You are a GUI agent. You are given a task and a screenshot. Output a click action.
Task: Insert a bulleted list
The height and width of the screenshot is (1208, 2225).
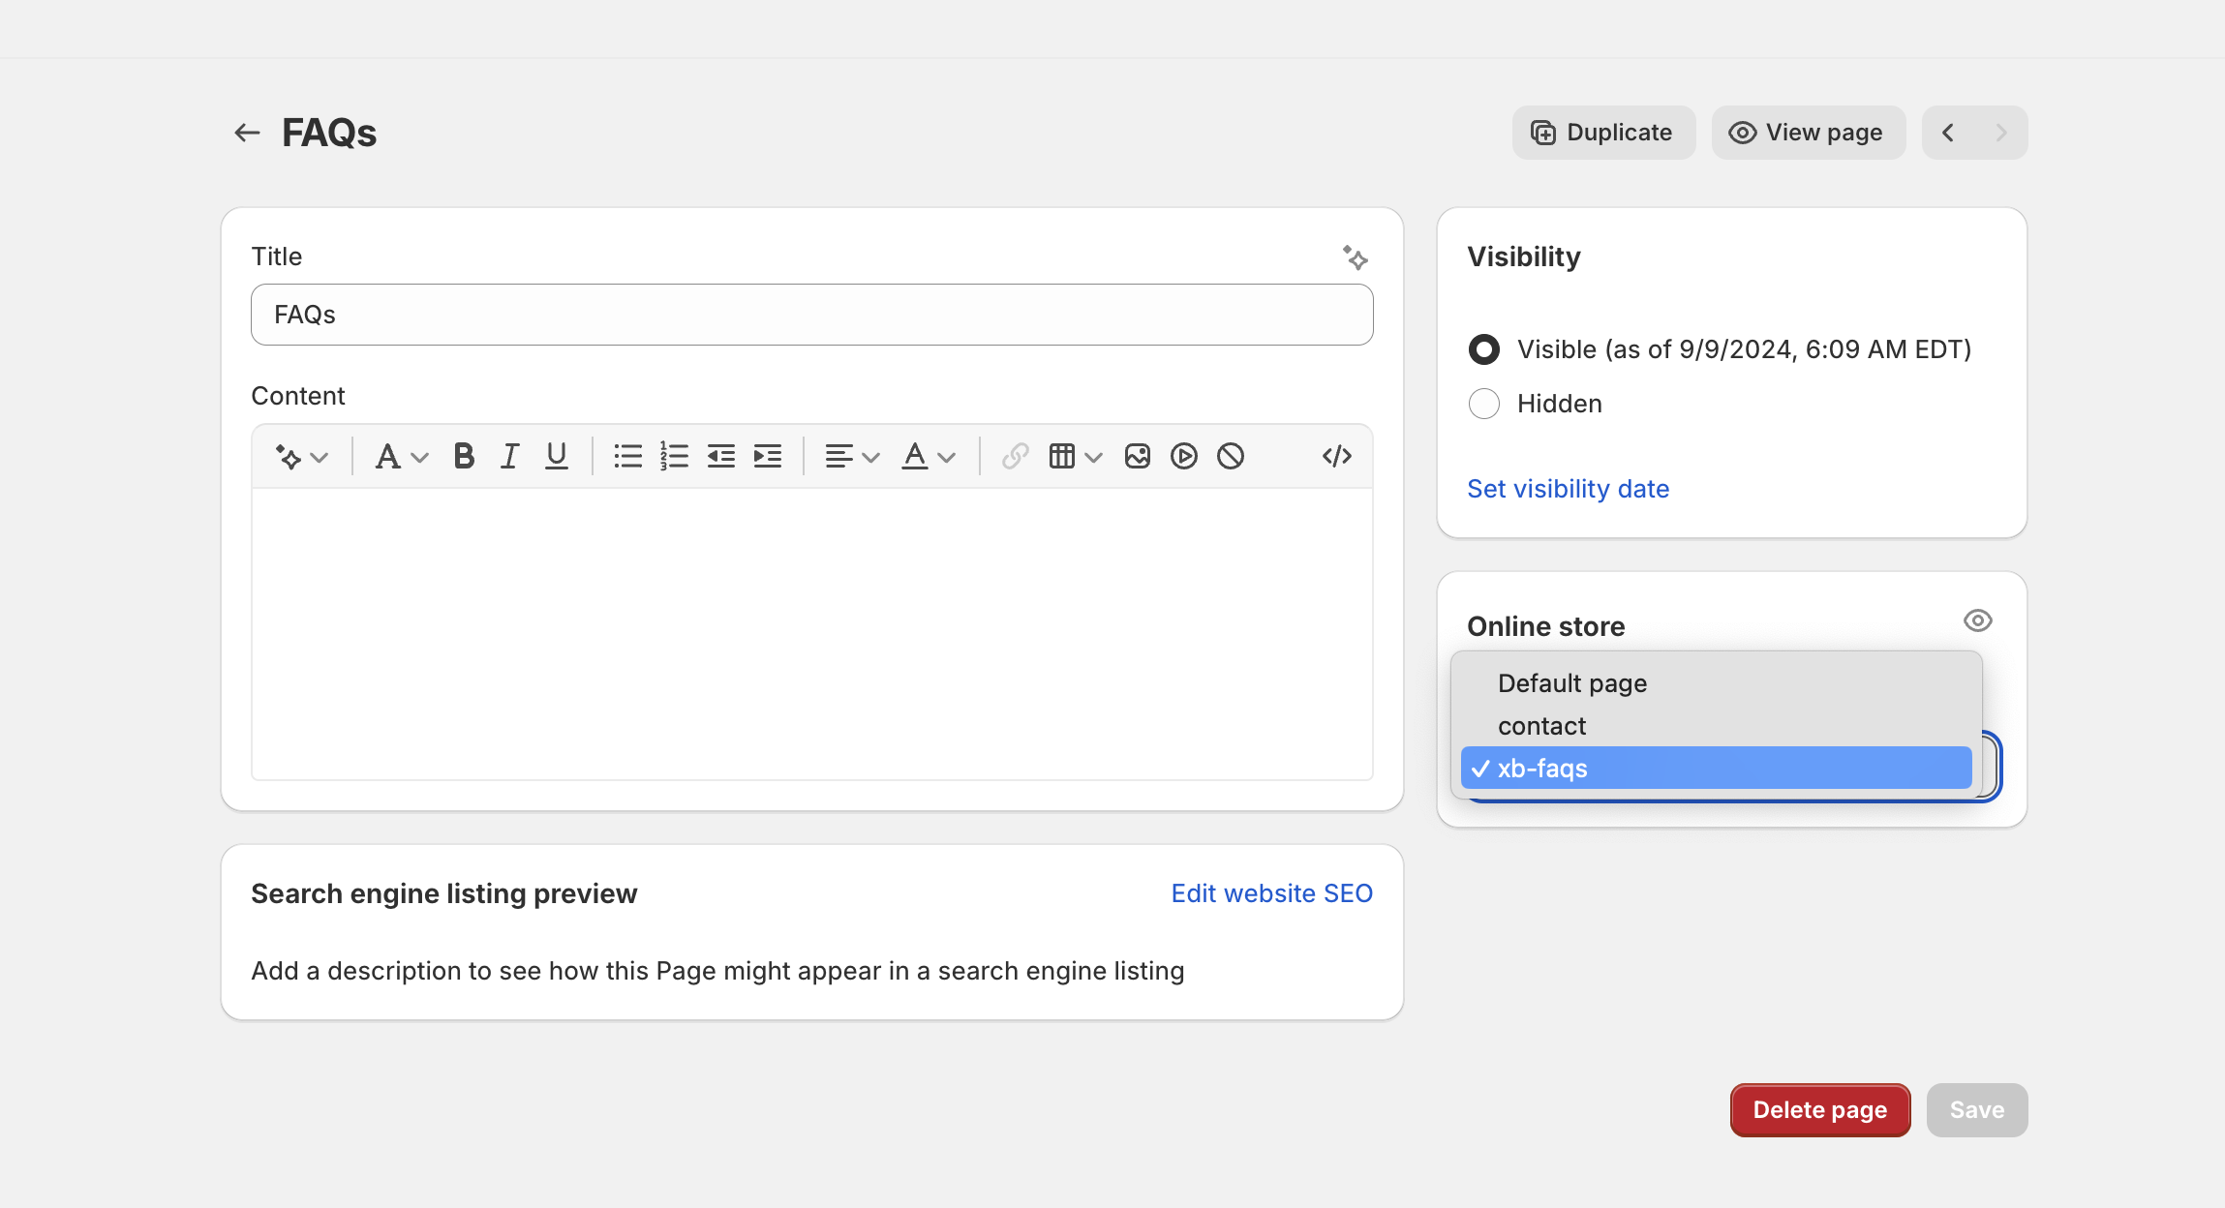coord(627,457)
